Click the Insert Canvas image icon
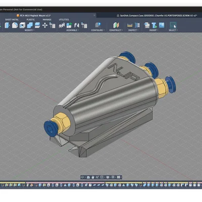This screenshot has width=202, height=202. point(162,25)
